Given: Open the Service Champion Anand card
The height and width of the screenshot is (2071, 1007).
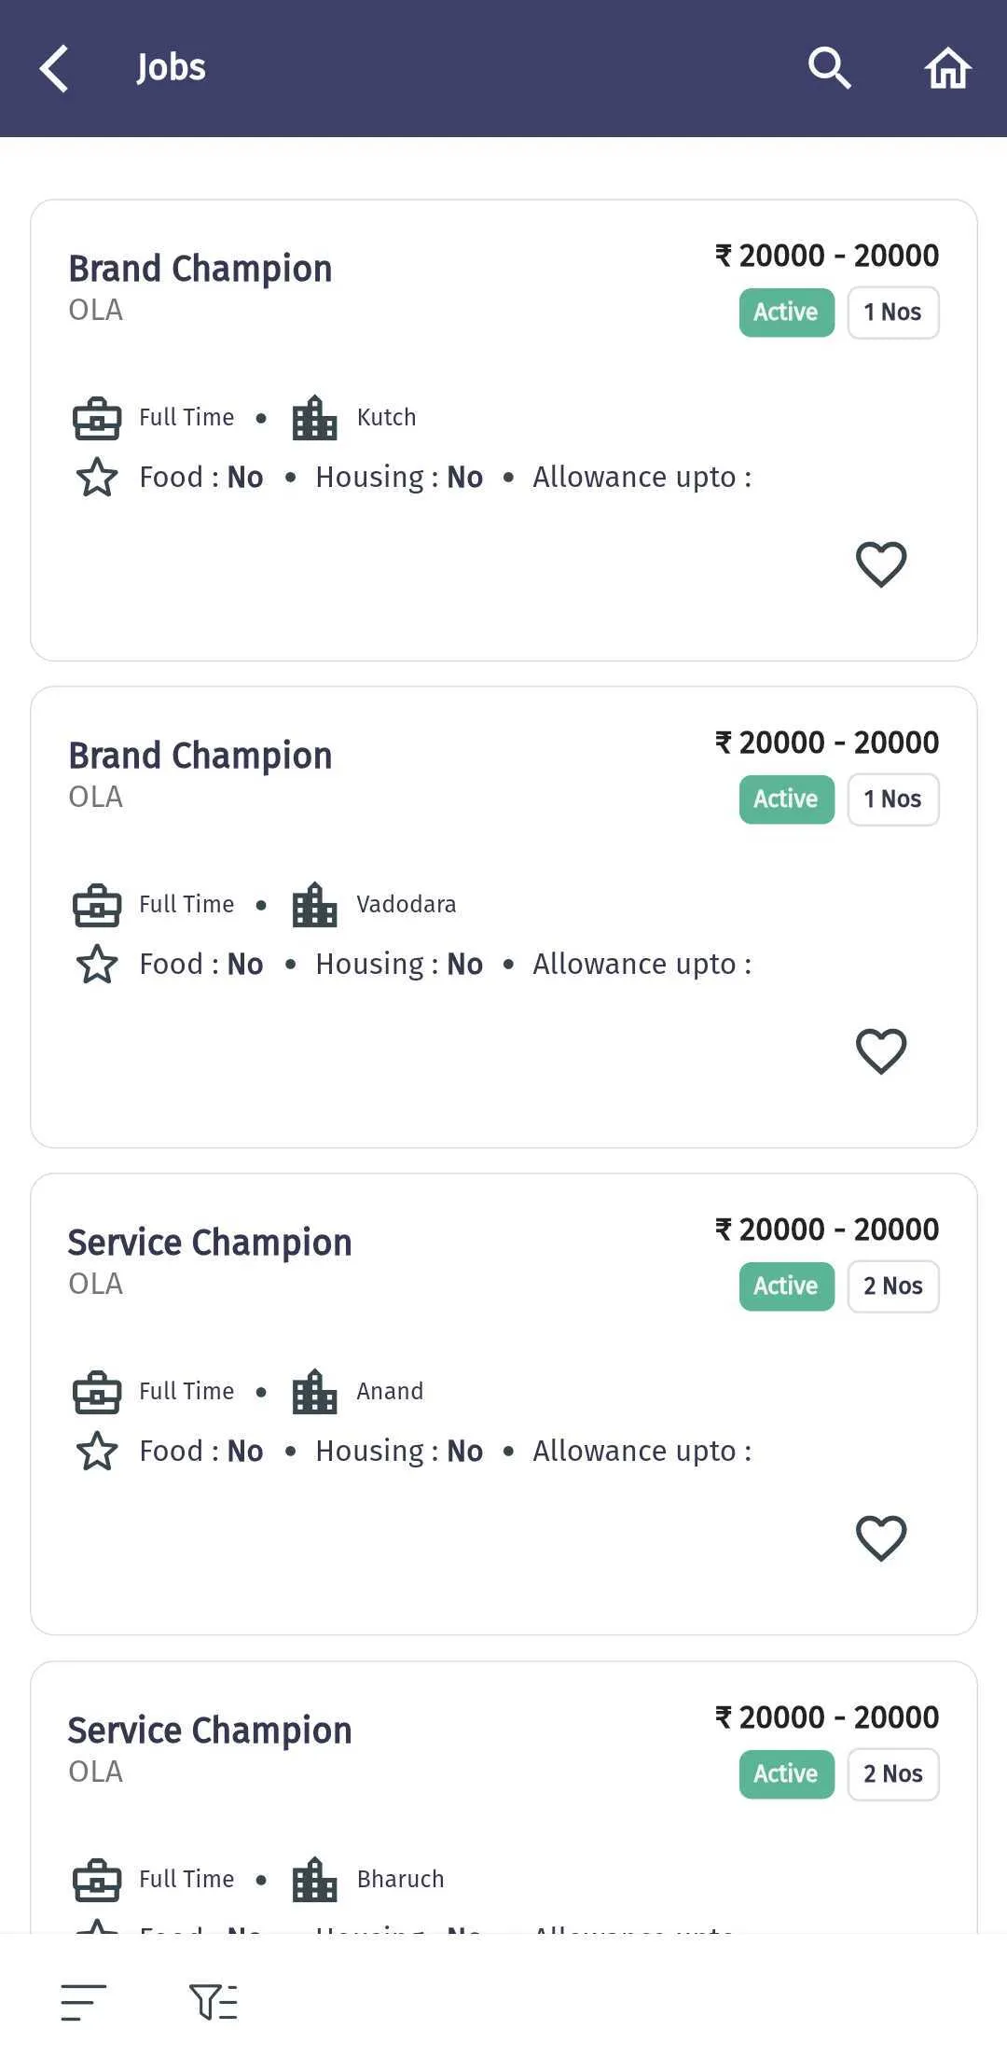Looking at the screenshot, I should pos(504,1404).
